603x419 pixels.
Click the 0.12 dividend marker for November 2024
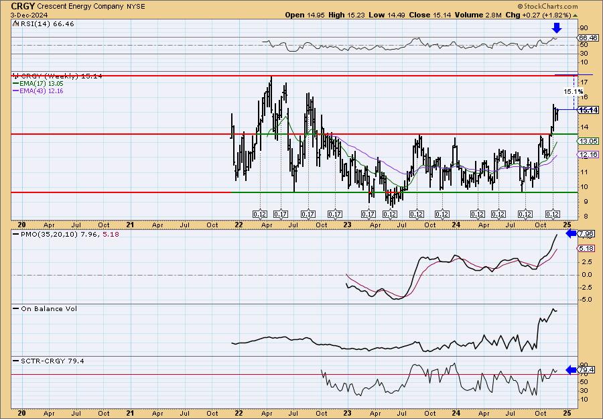[553, 215]
